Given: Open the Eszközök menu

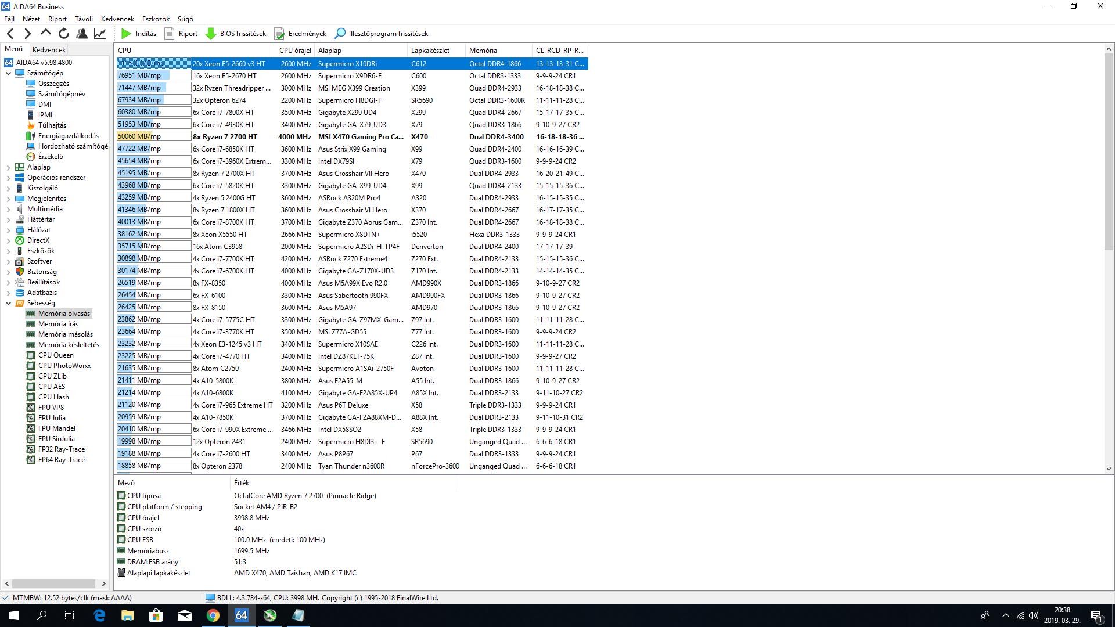Looking at the screenshot, I should 155,19.
